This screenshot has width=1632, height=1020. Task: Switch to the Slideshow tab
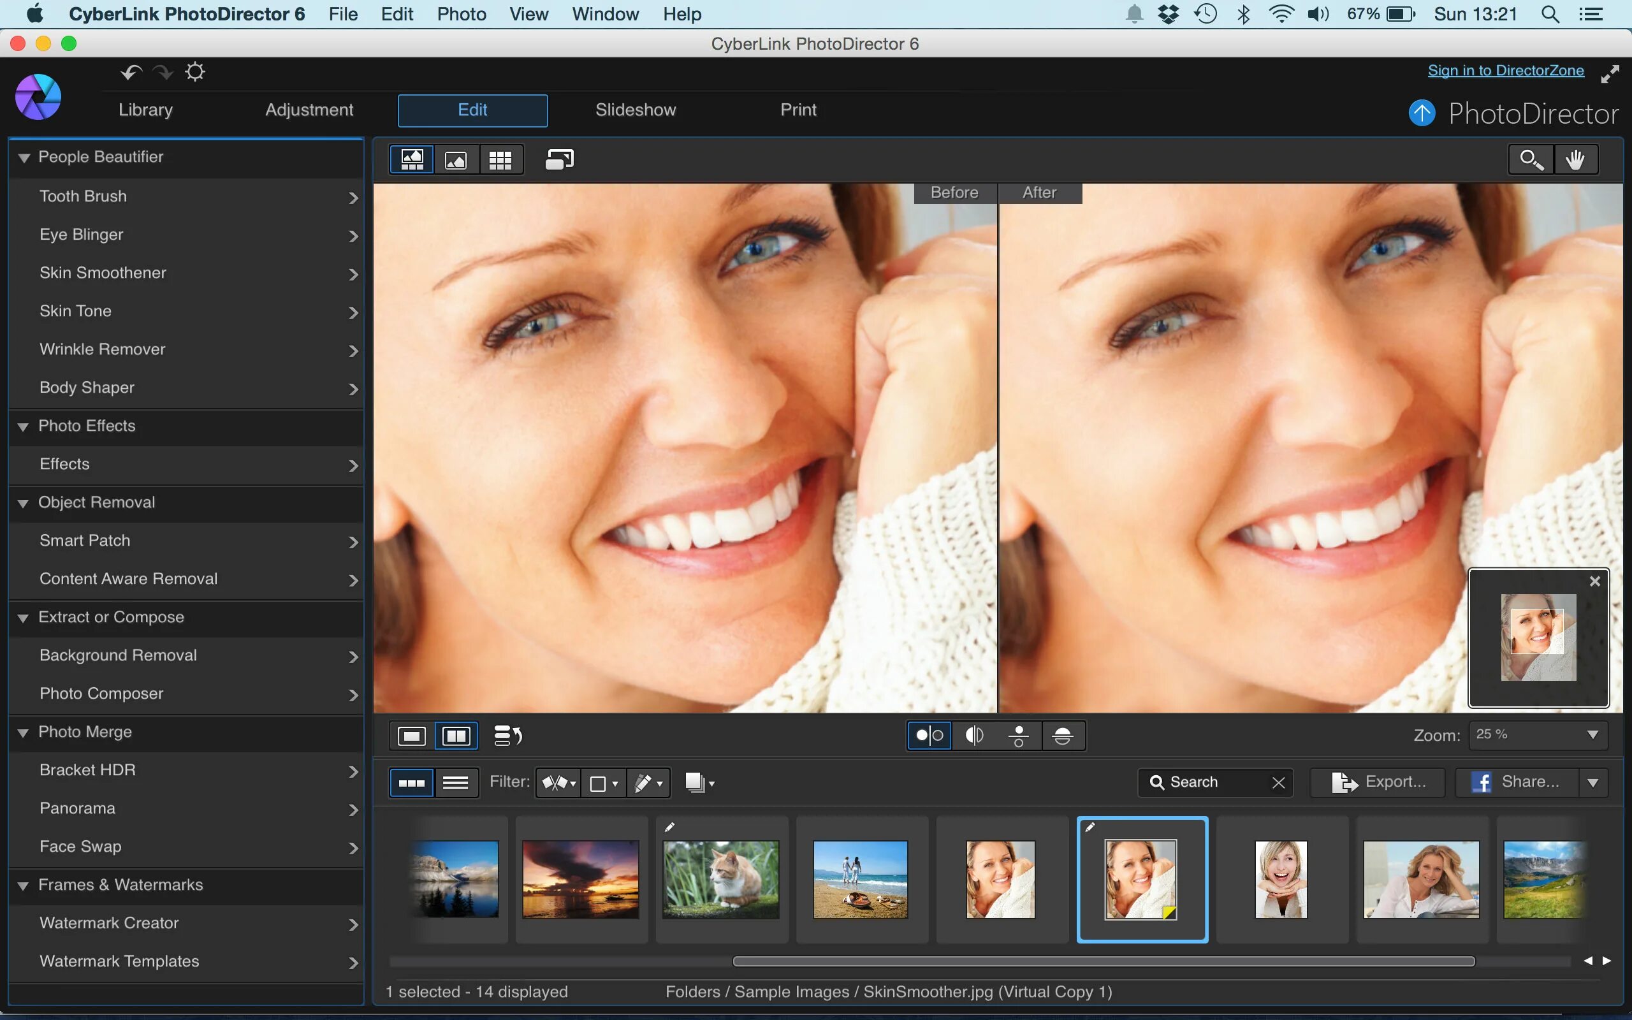(x=636, y=109)
